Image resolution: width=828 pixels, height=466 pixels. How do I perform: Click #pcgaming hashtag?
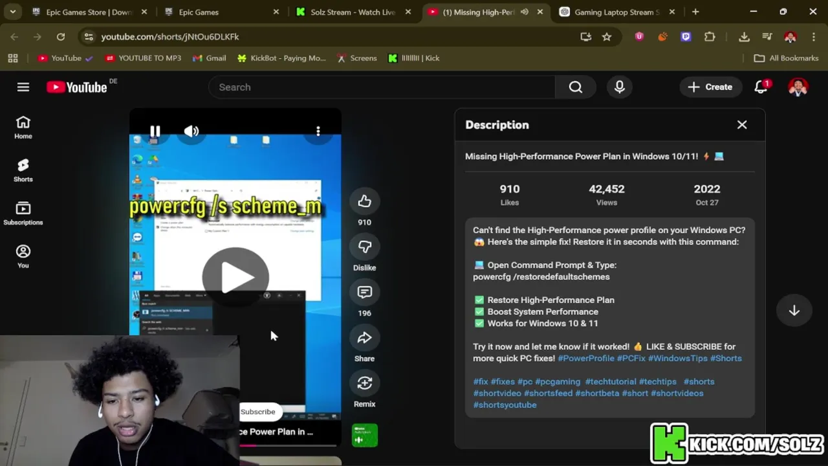point(558,381)
